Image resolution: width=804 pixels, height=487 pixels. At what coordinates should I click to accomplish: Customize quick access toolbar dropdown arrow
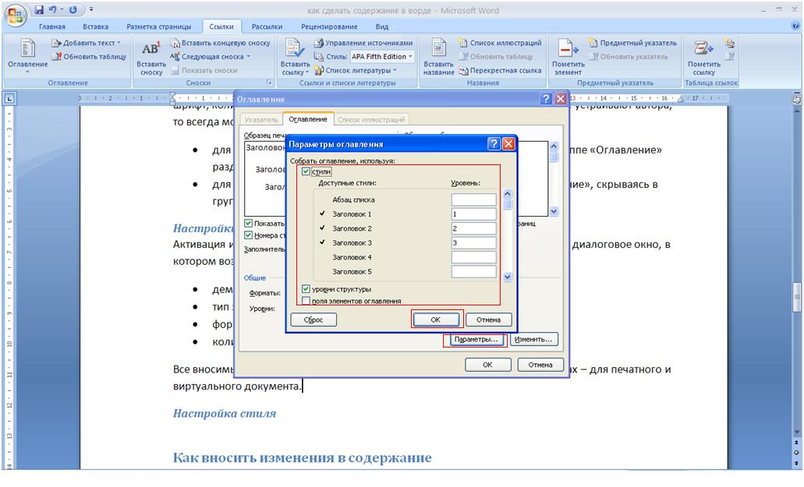91,9
